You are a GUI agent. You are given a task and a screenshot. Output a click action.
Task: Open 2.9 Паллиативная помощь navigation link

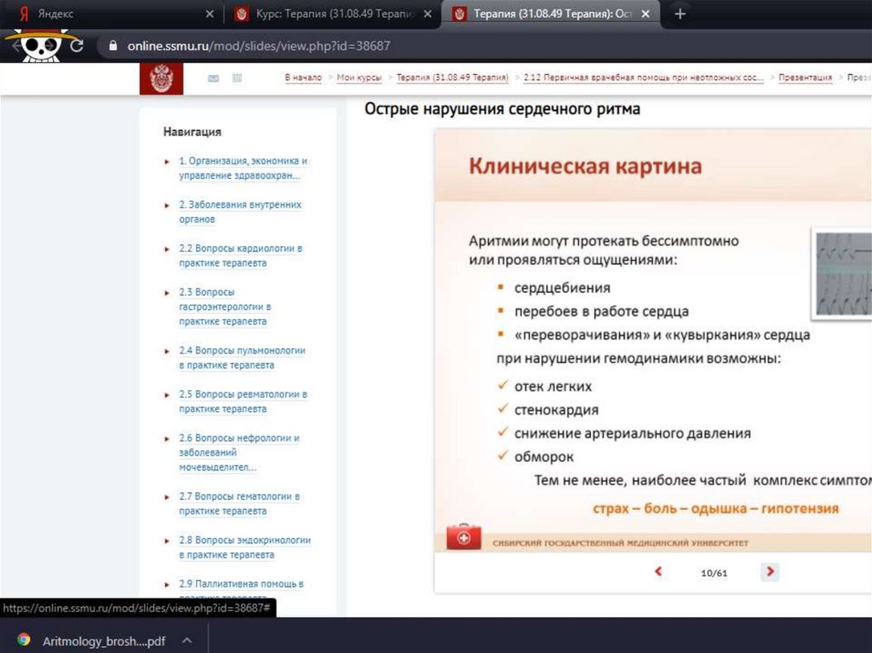pyautogui.click(x=241, y=584)
